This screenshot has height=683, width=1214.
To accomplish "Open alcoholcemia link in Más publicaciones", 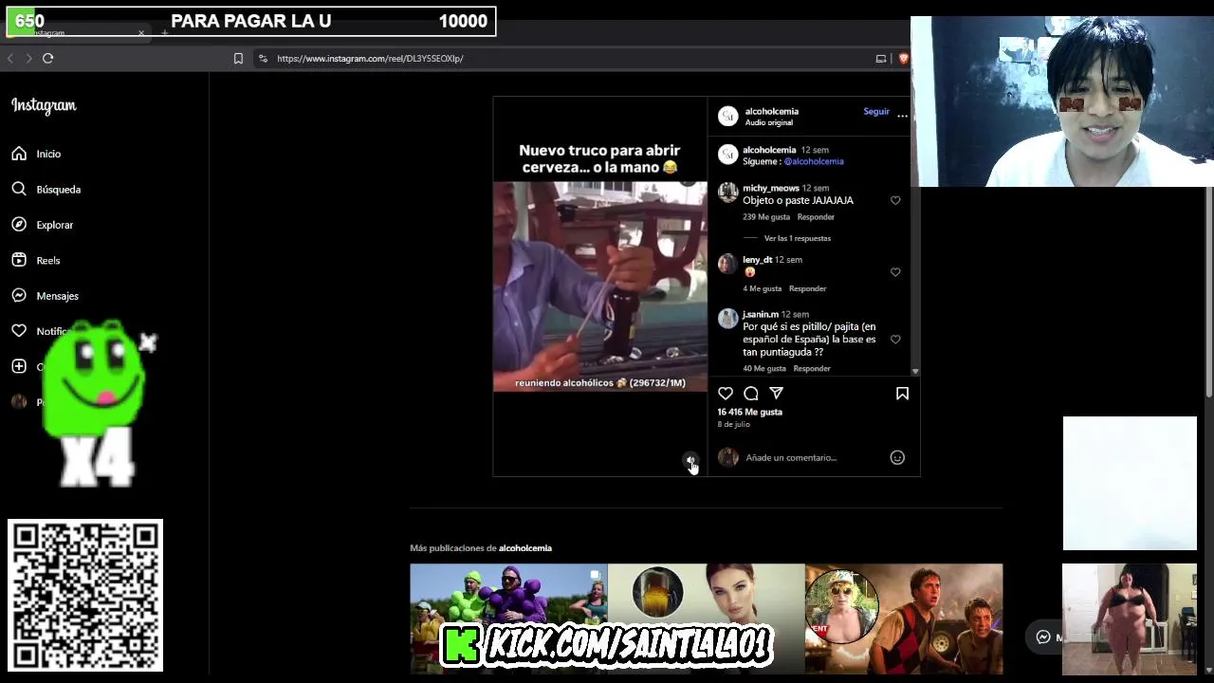I will point(525,548).
